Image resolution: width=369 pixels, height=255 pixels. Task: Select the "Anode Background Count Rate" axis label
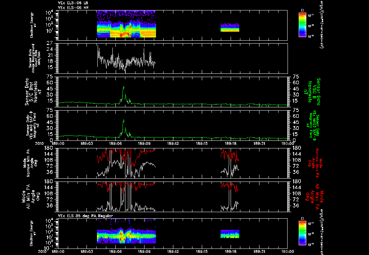[35, 58]
